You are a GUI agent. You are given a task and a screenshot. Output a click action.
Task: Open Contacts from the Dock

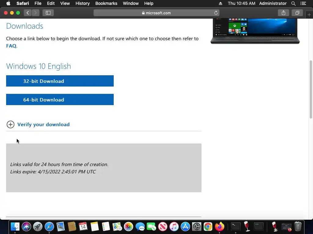[x=72, y=226]
